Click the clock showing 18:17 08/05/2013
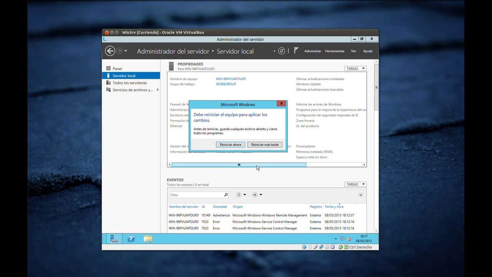Screen dimensions: 492x277 (364, 239)
